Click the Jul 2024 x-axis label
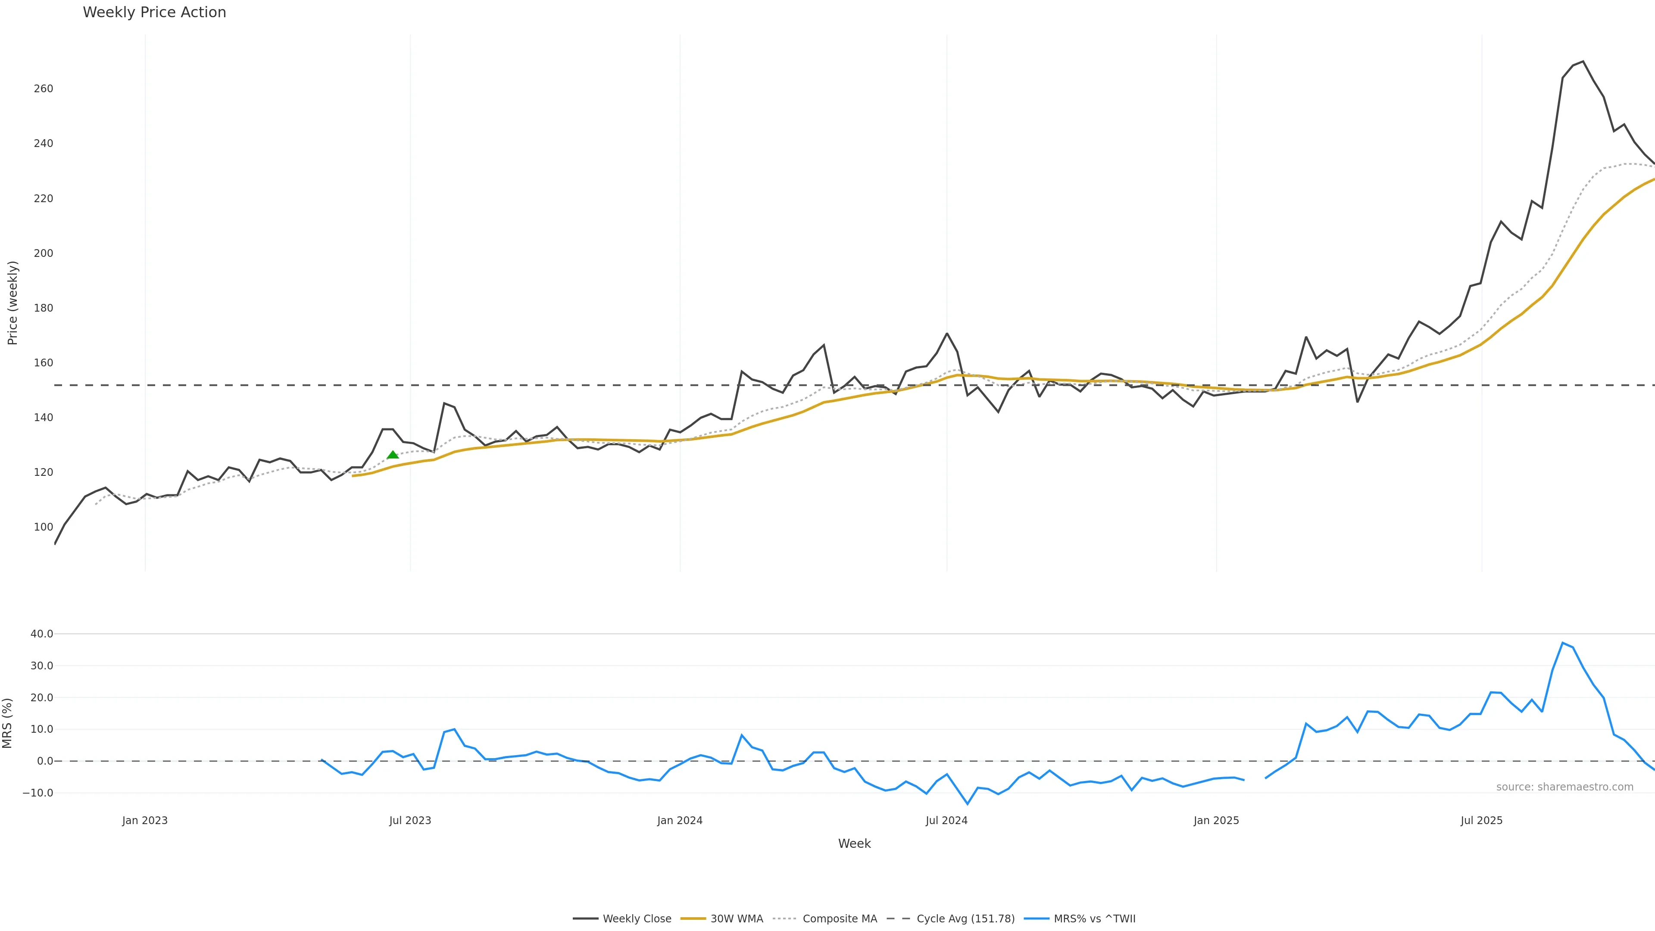The height and width of the screenshot is (931, 1655). tap(946, 821)
